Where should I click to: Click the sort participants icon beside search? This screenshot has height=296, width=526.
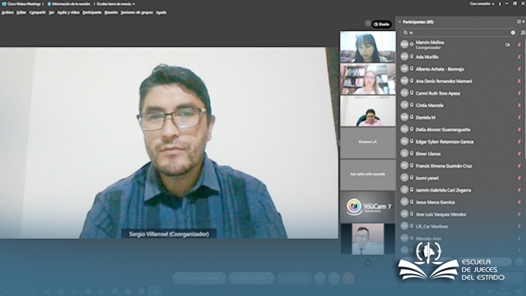pyautogui.click(x=523, y=33)
